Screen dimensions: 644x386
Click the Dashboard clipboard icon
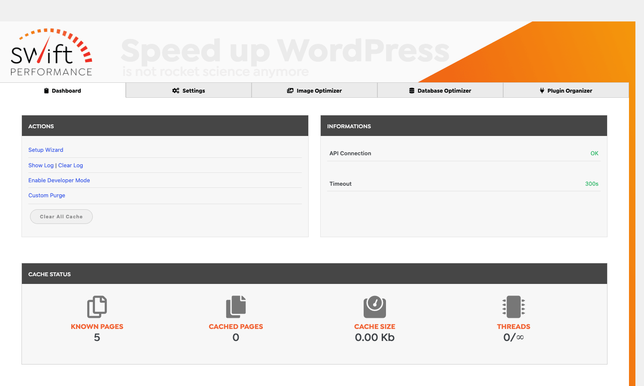46,90
